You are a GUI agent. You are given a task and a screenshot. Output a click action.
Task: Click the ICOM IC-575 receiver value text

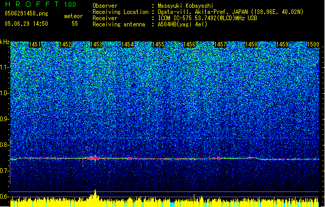point(207,18)
